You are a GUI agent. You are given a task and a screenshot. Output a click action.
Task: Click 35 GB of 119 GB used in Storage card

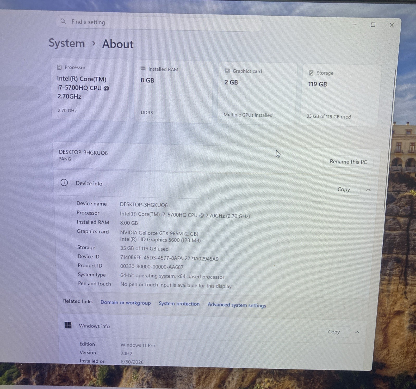click(x=328, y=117)
